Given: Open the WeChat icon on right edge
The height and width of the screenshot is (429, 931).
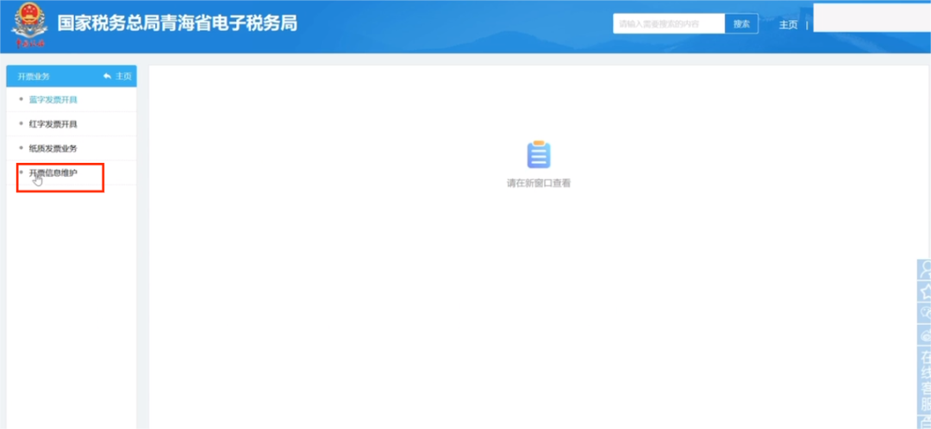Looking at the screenshot, I should (x=924, y=313).
